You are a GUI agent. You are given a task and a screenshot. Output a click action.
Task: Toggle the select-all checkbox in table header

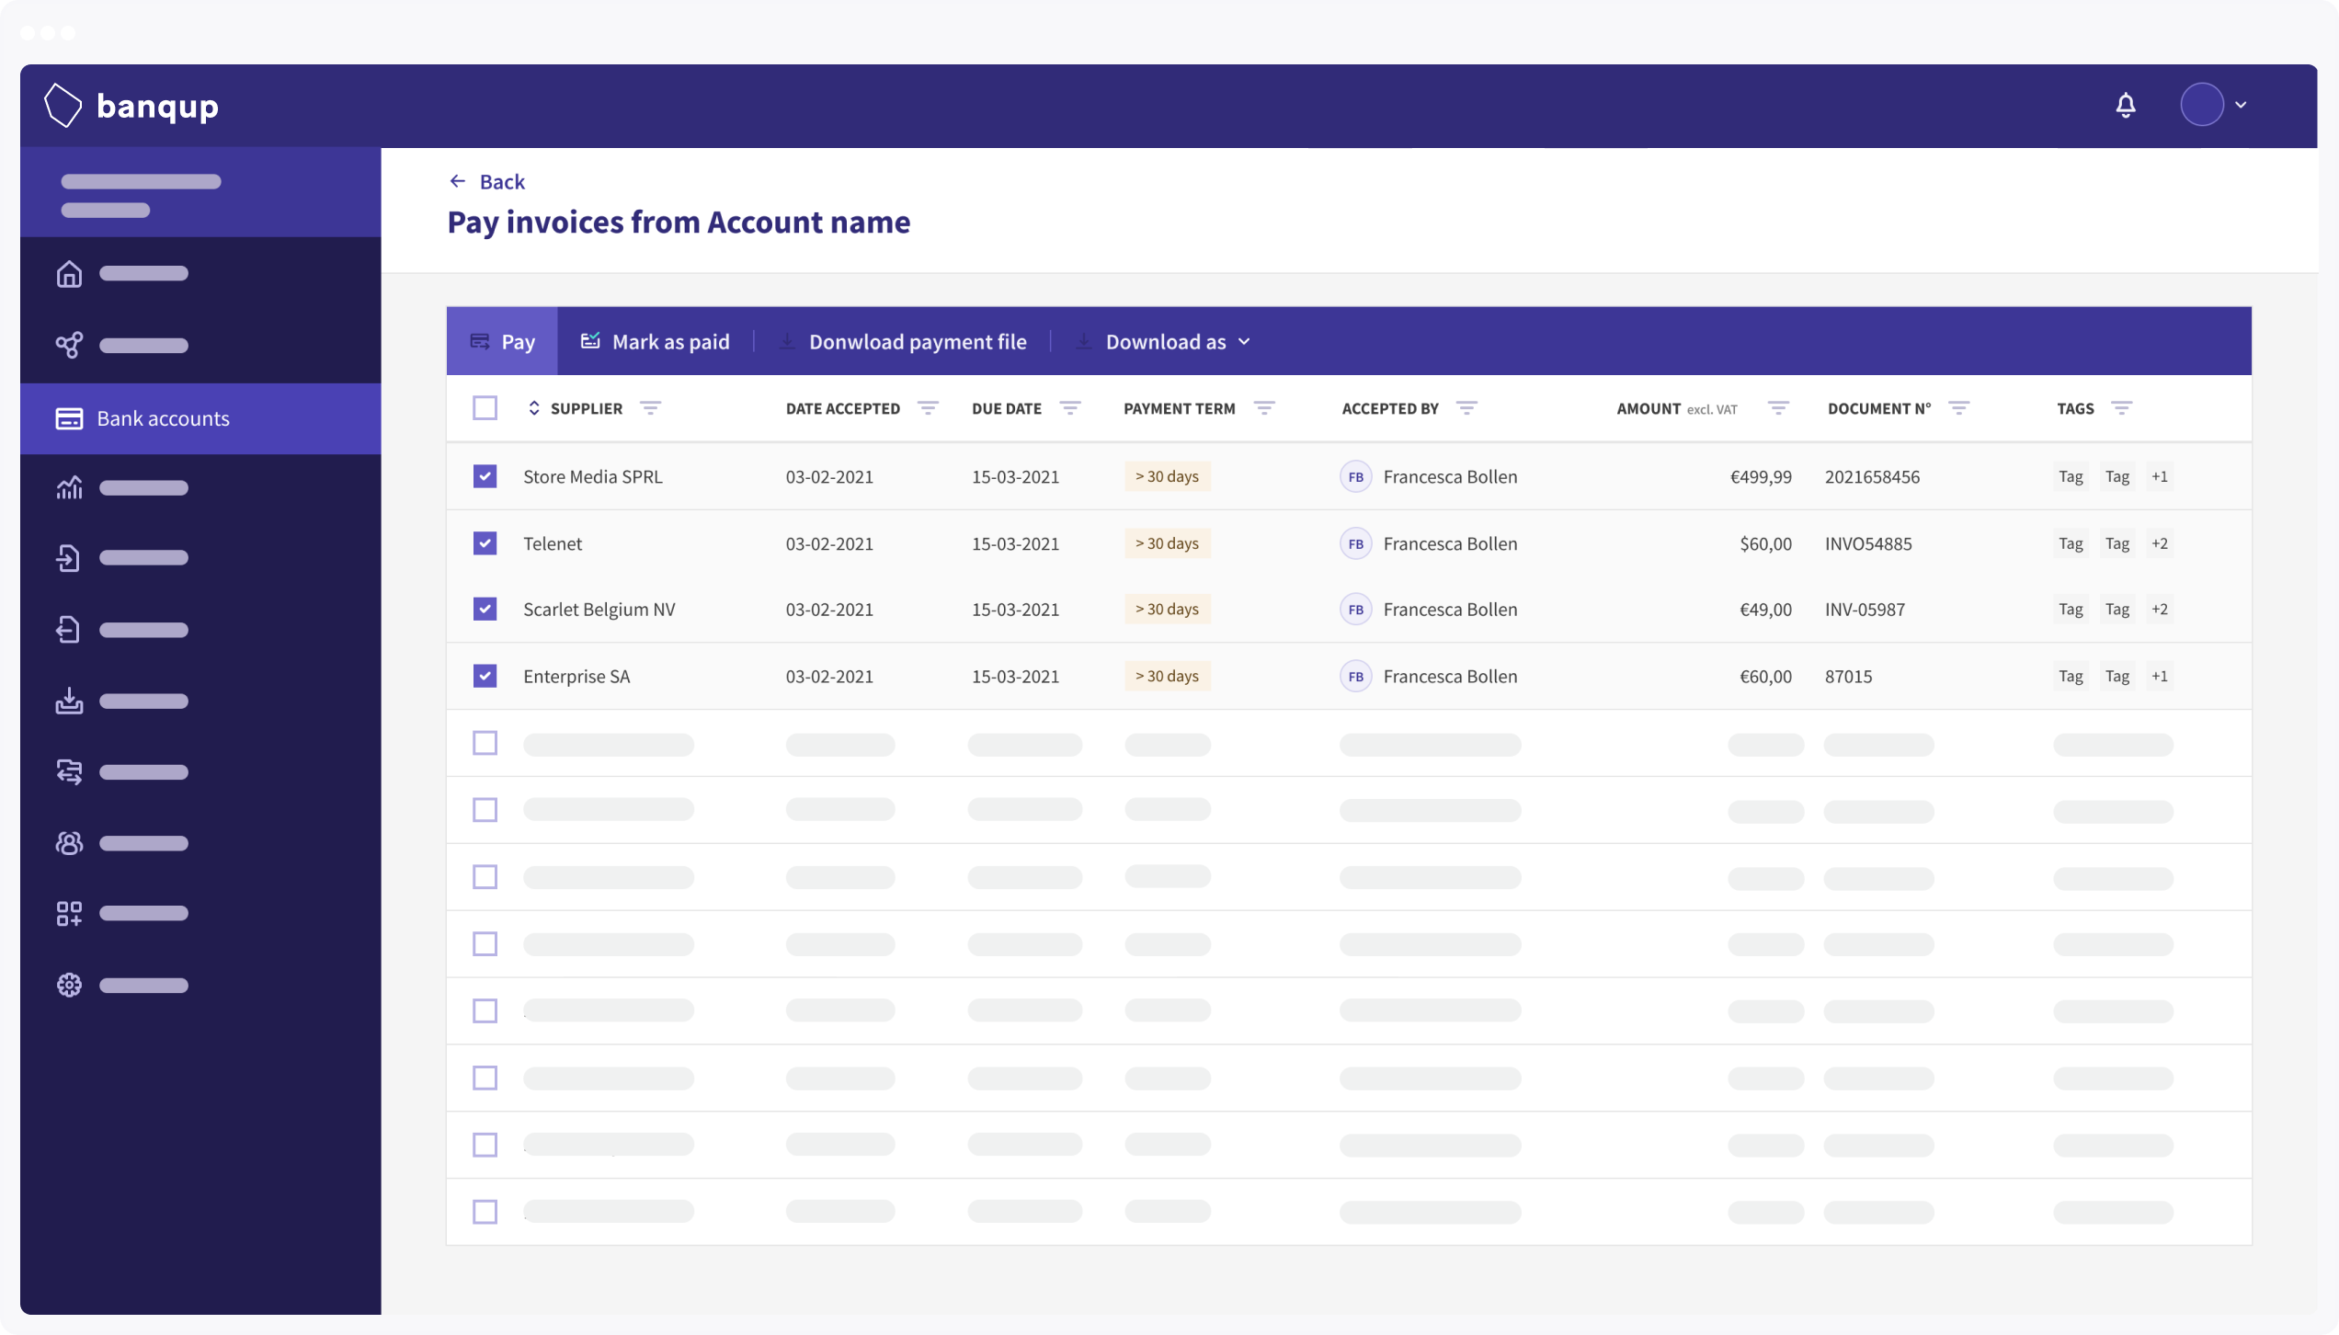[485, 407]
